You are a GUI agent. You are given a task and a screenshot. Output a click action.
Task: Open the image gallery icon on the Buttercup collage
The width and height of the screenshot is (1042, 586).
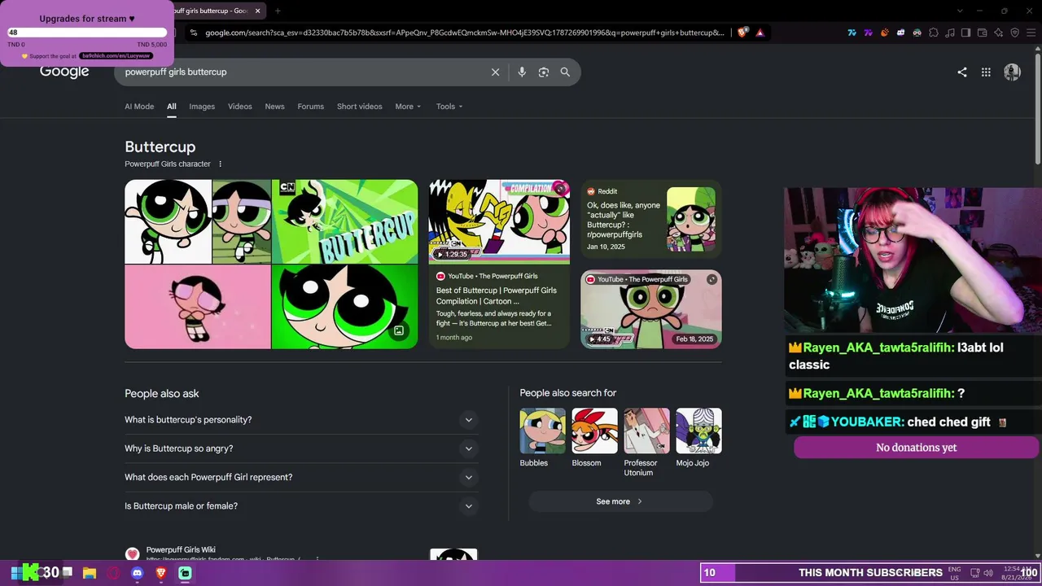pyautogui.click(x=399, y=330)
